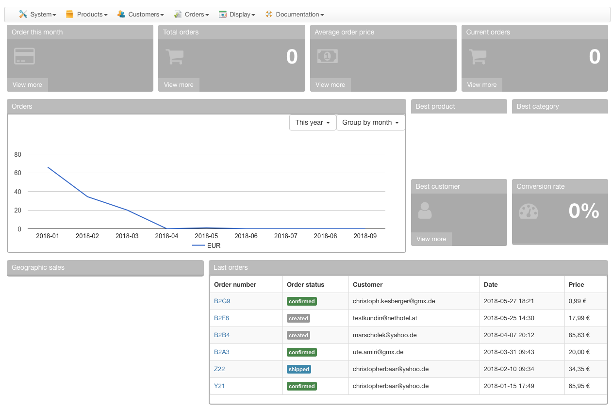Open order B2B4

(222, 335)
